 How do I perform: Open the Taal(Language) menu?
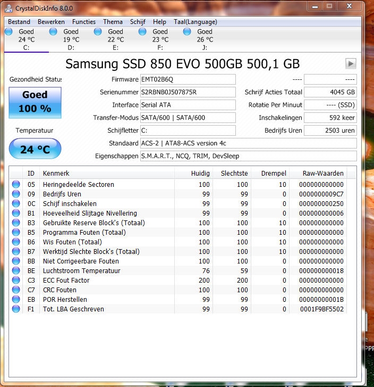tap(195, 22)
